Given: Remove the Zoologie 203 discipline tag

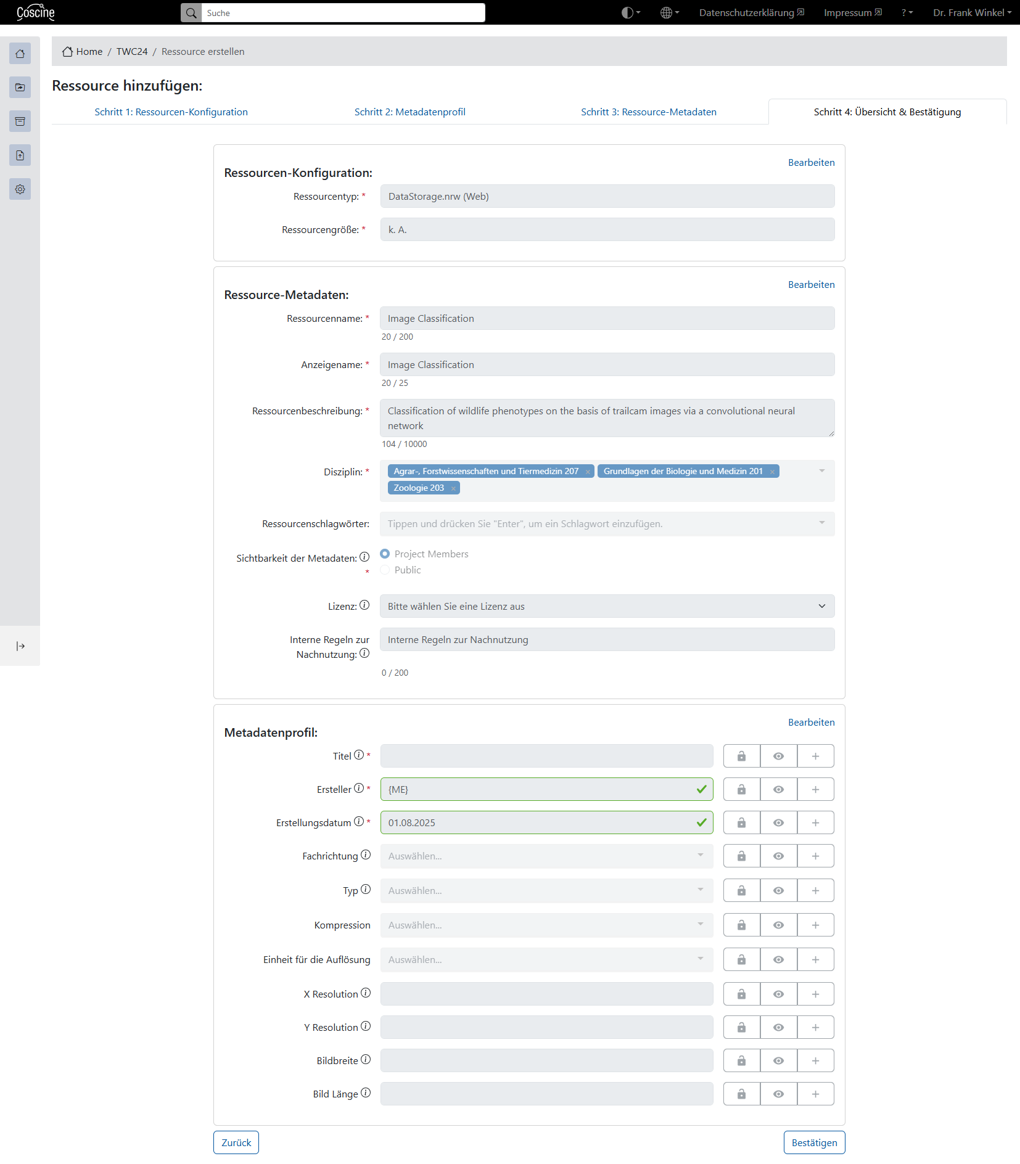Looking at the screenshot, I should point(453,488).
